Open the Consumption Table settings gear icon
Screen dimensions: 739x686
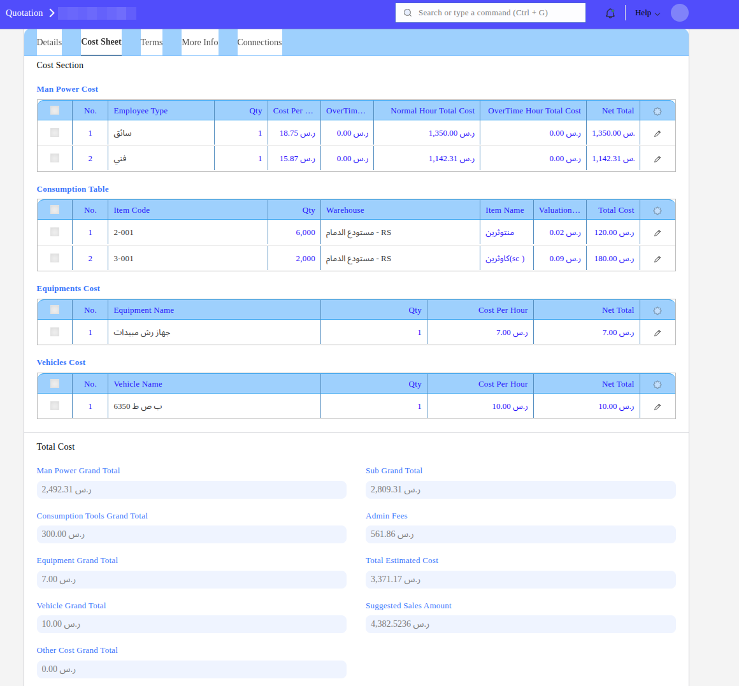pos(657,211)
